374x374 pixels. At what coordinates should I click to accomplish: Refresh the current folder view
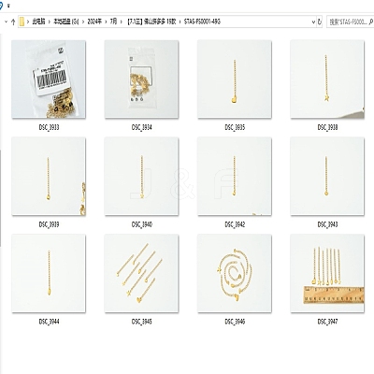click(320, 22)
